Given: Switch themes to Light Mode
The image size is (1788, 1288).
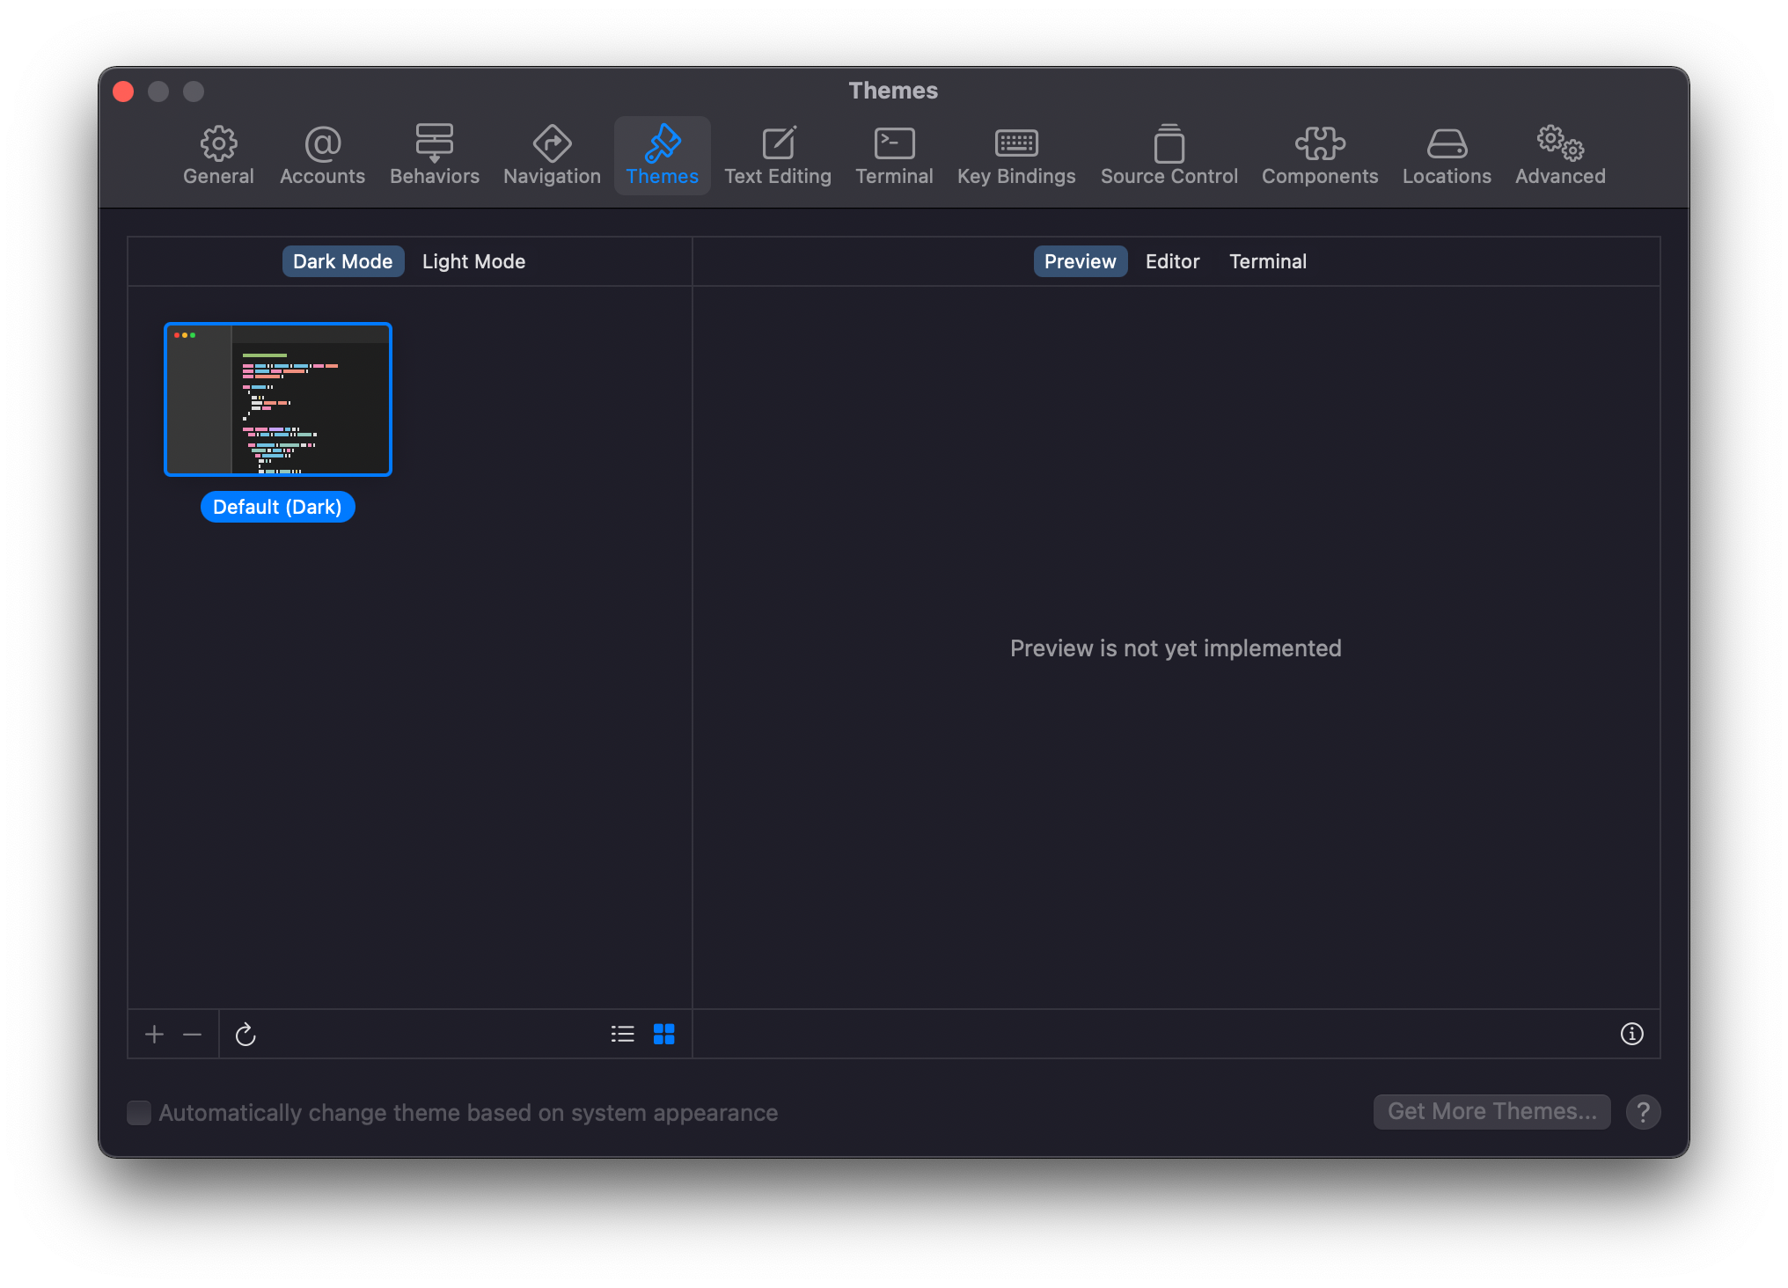Looking at the screenshot, I should pos(473,261).
